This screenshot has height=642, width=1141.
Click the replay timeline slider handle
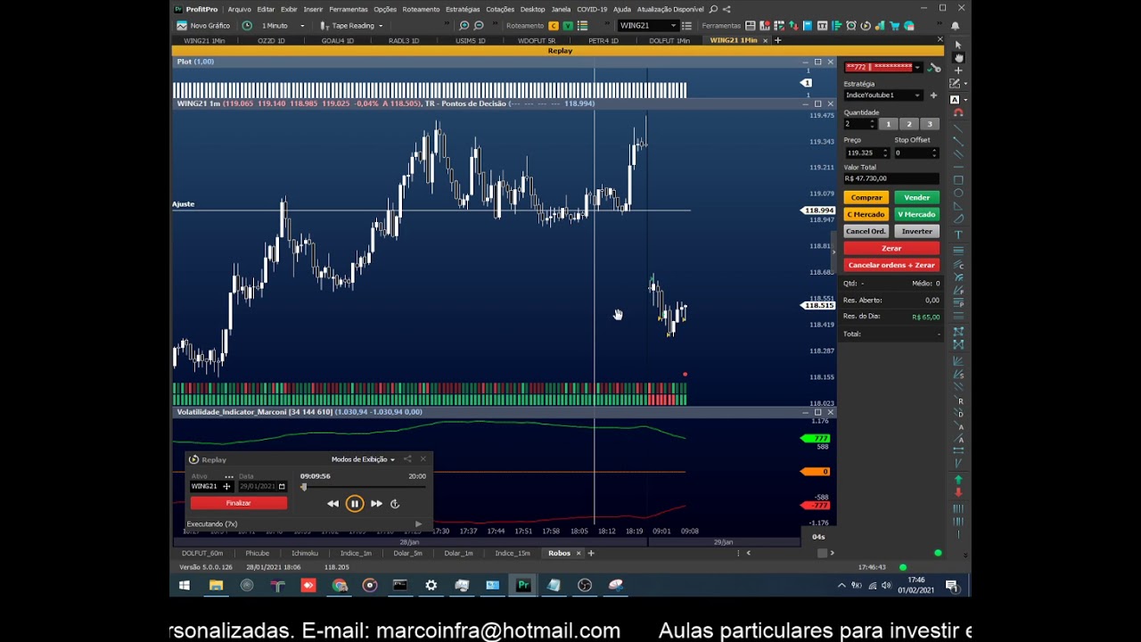[x=303, y=487]
